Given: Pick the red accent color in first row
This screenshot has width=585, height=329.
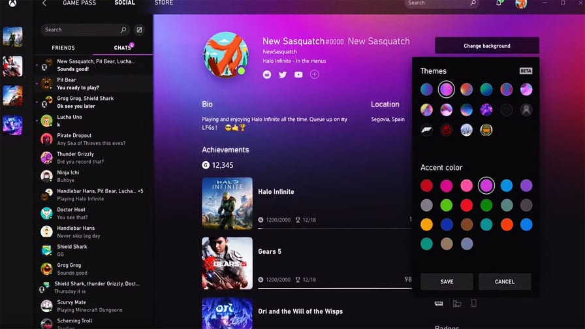Looking at the screenshot, I should [426, 185].
